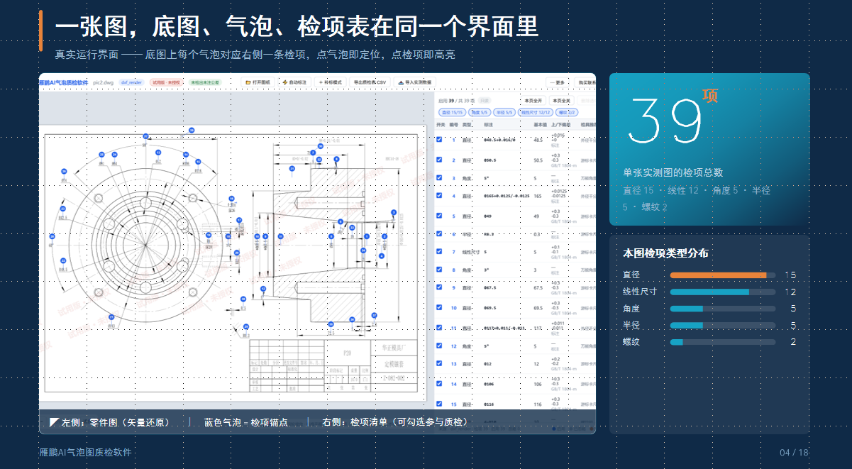Click the 基本值 column header
852x469 pixels.
pos(541,124)
